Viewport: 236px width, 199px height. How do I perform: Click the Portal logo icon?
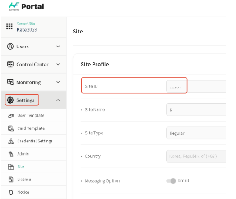14,6
